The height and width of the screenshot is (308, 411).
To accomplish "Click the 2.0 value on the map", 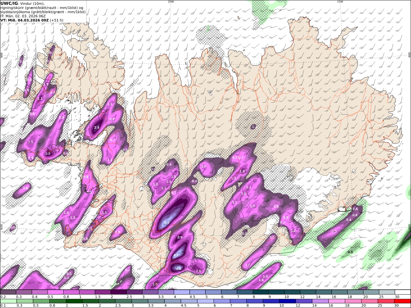I will [x=198, y=271].
